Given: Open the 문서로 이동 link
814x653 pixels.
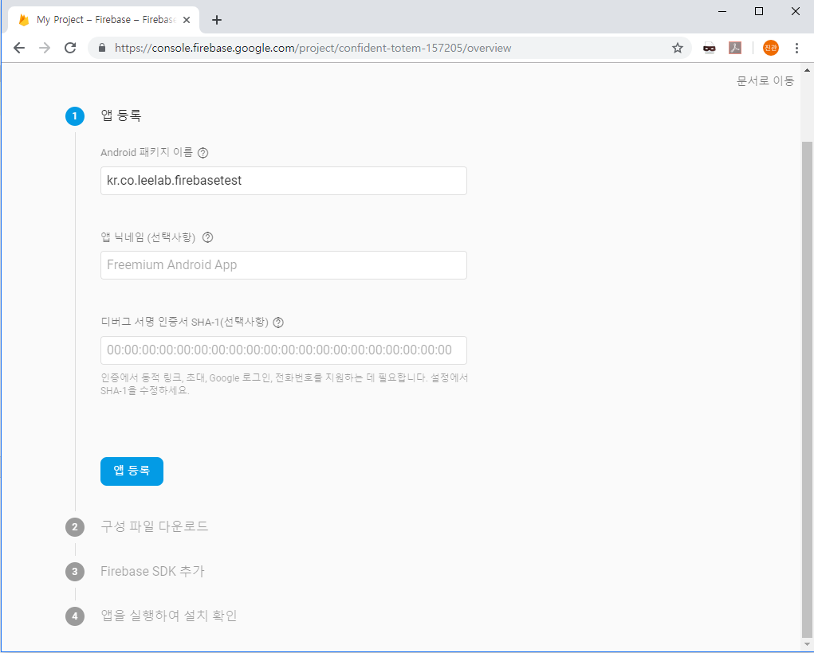Looking at the screenshot, I should tap(765, 80).
